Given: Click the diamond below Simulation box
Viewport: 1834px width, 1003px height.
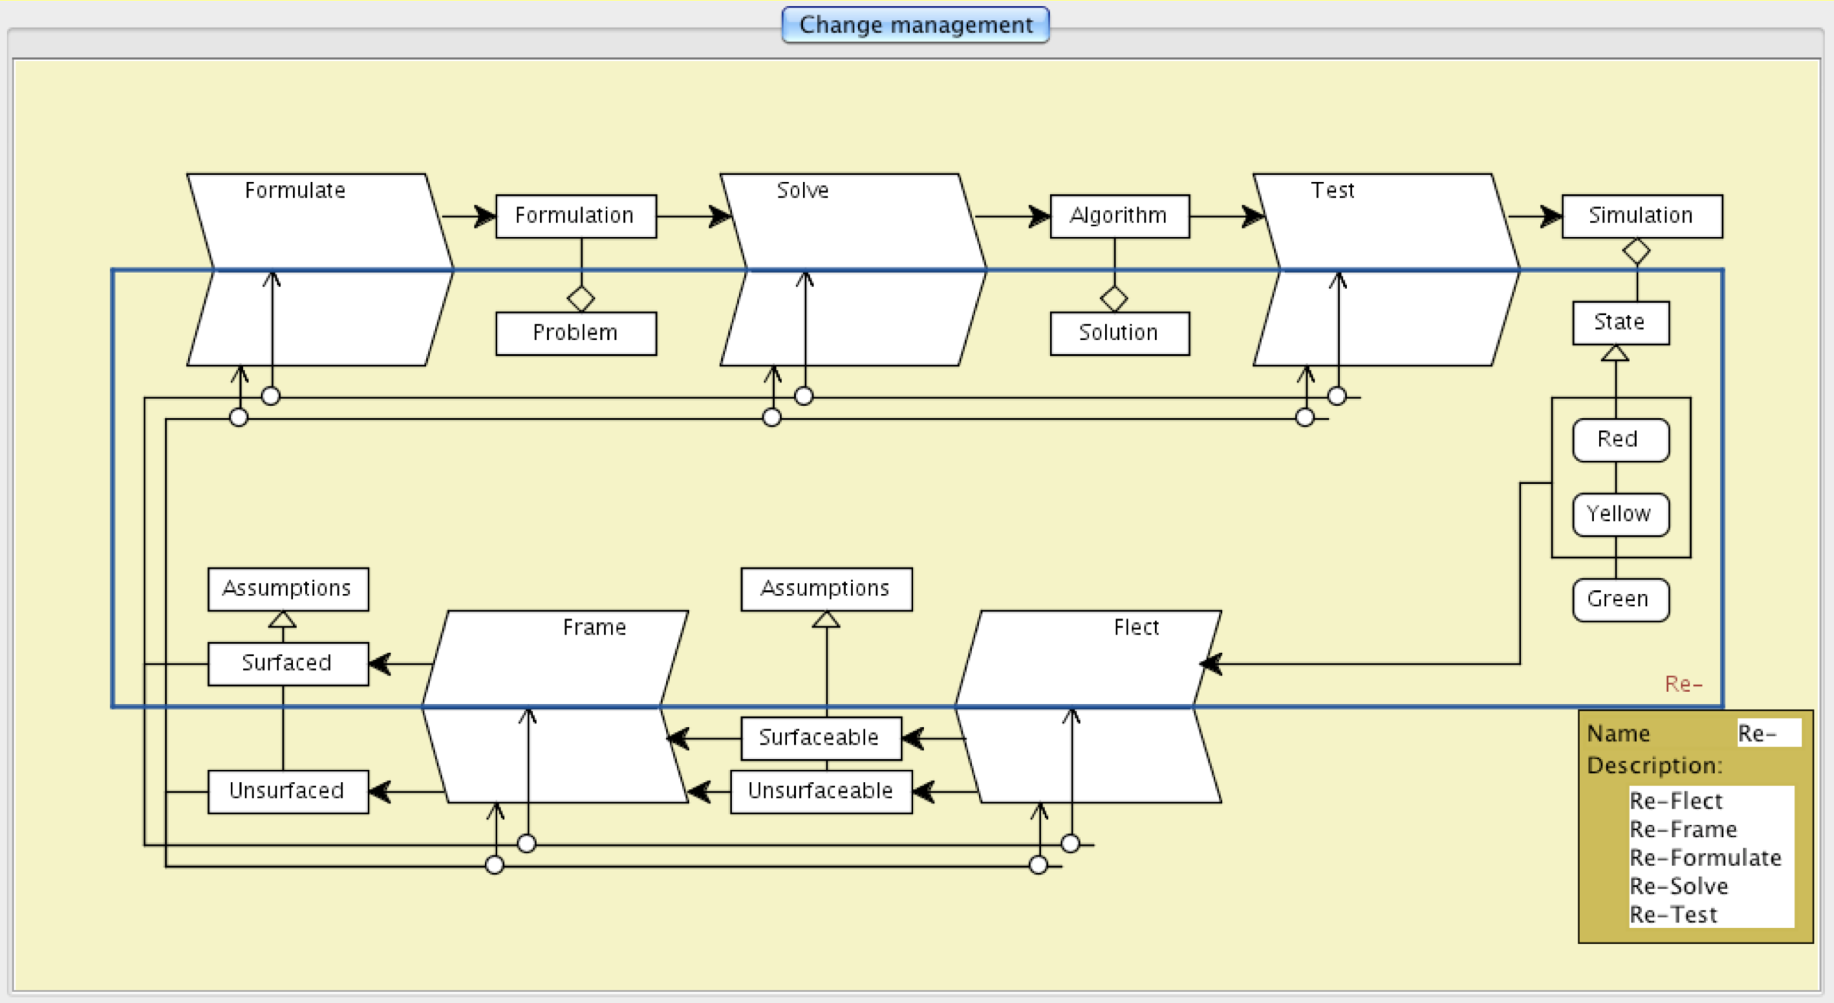Looking at the screenshot, I should tap(1636, 251).
